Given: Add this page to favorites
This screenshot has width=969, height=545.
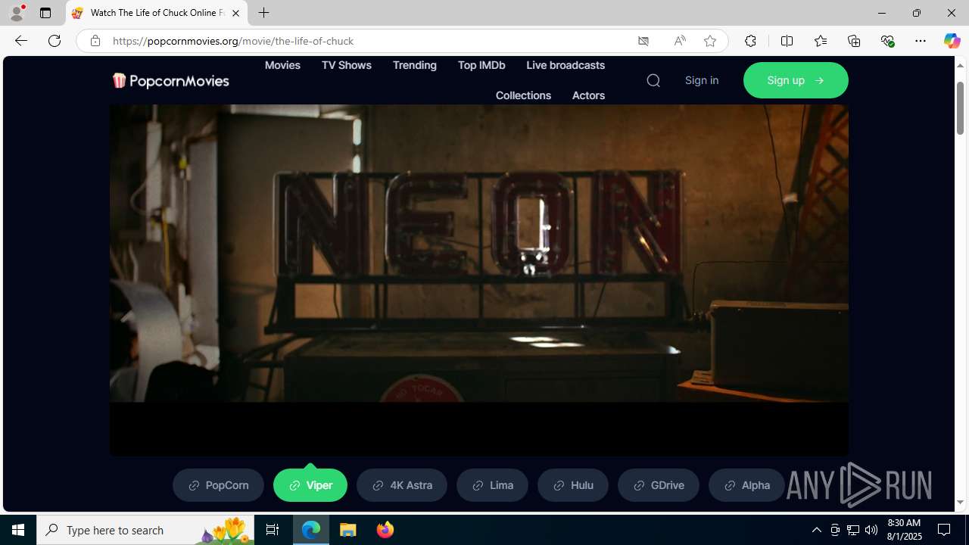Looking at the screenshot, I should [x=710, y=41].
